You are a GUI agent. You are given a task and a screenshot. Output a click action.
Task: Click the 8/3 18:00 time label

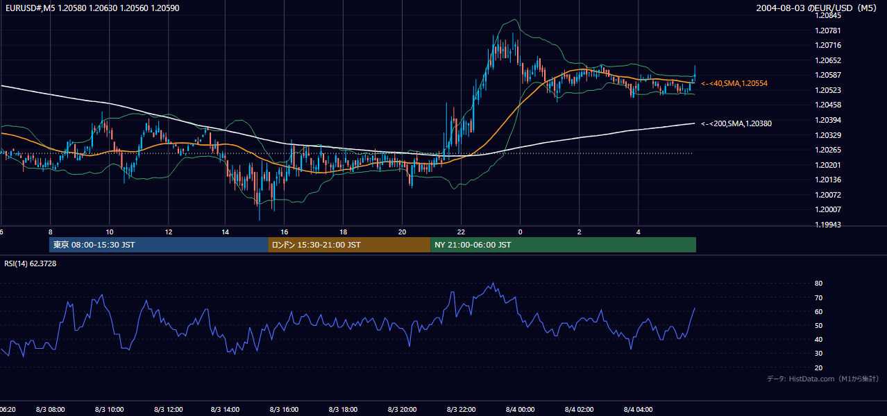pyautogui.click(x=344, y=410)
